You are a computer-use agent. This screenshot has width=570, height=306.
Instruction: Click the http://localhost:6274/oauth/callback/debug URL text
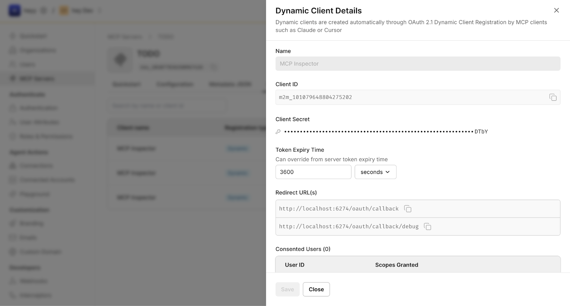pyautogui.click(x=349, y=227)
